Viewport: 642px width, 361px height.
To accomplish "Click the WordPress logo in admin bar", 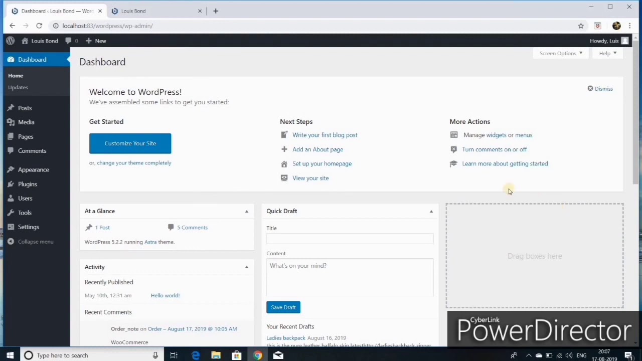I will click(10, 41).
